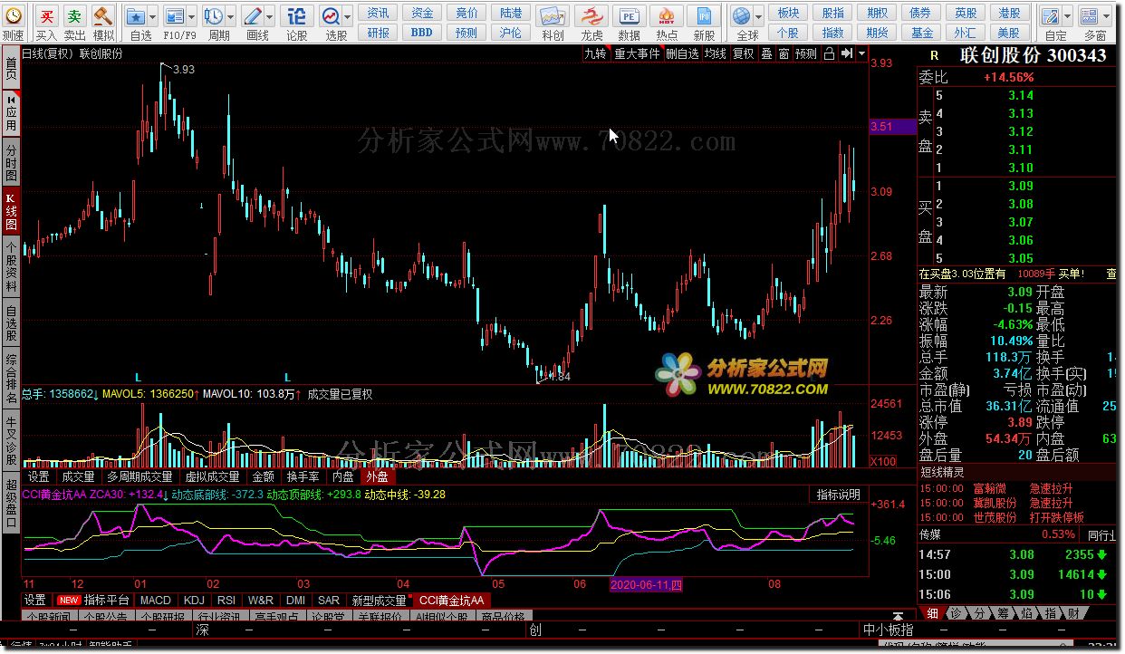Switch to the RSI indicator tab
This screenshot has width=1125, height=654.
point(226,600)
